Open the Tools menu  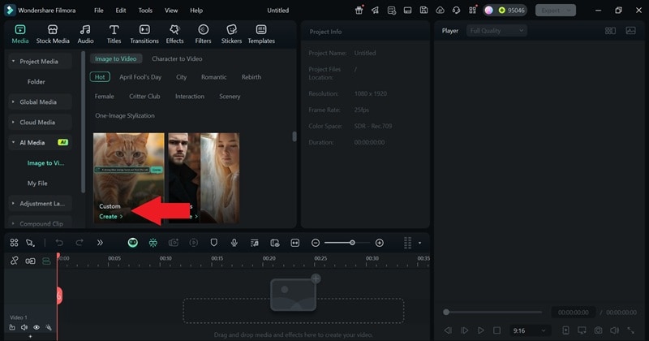(145, 11)
